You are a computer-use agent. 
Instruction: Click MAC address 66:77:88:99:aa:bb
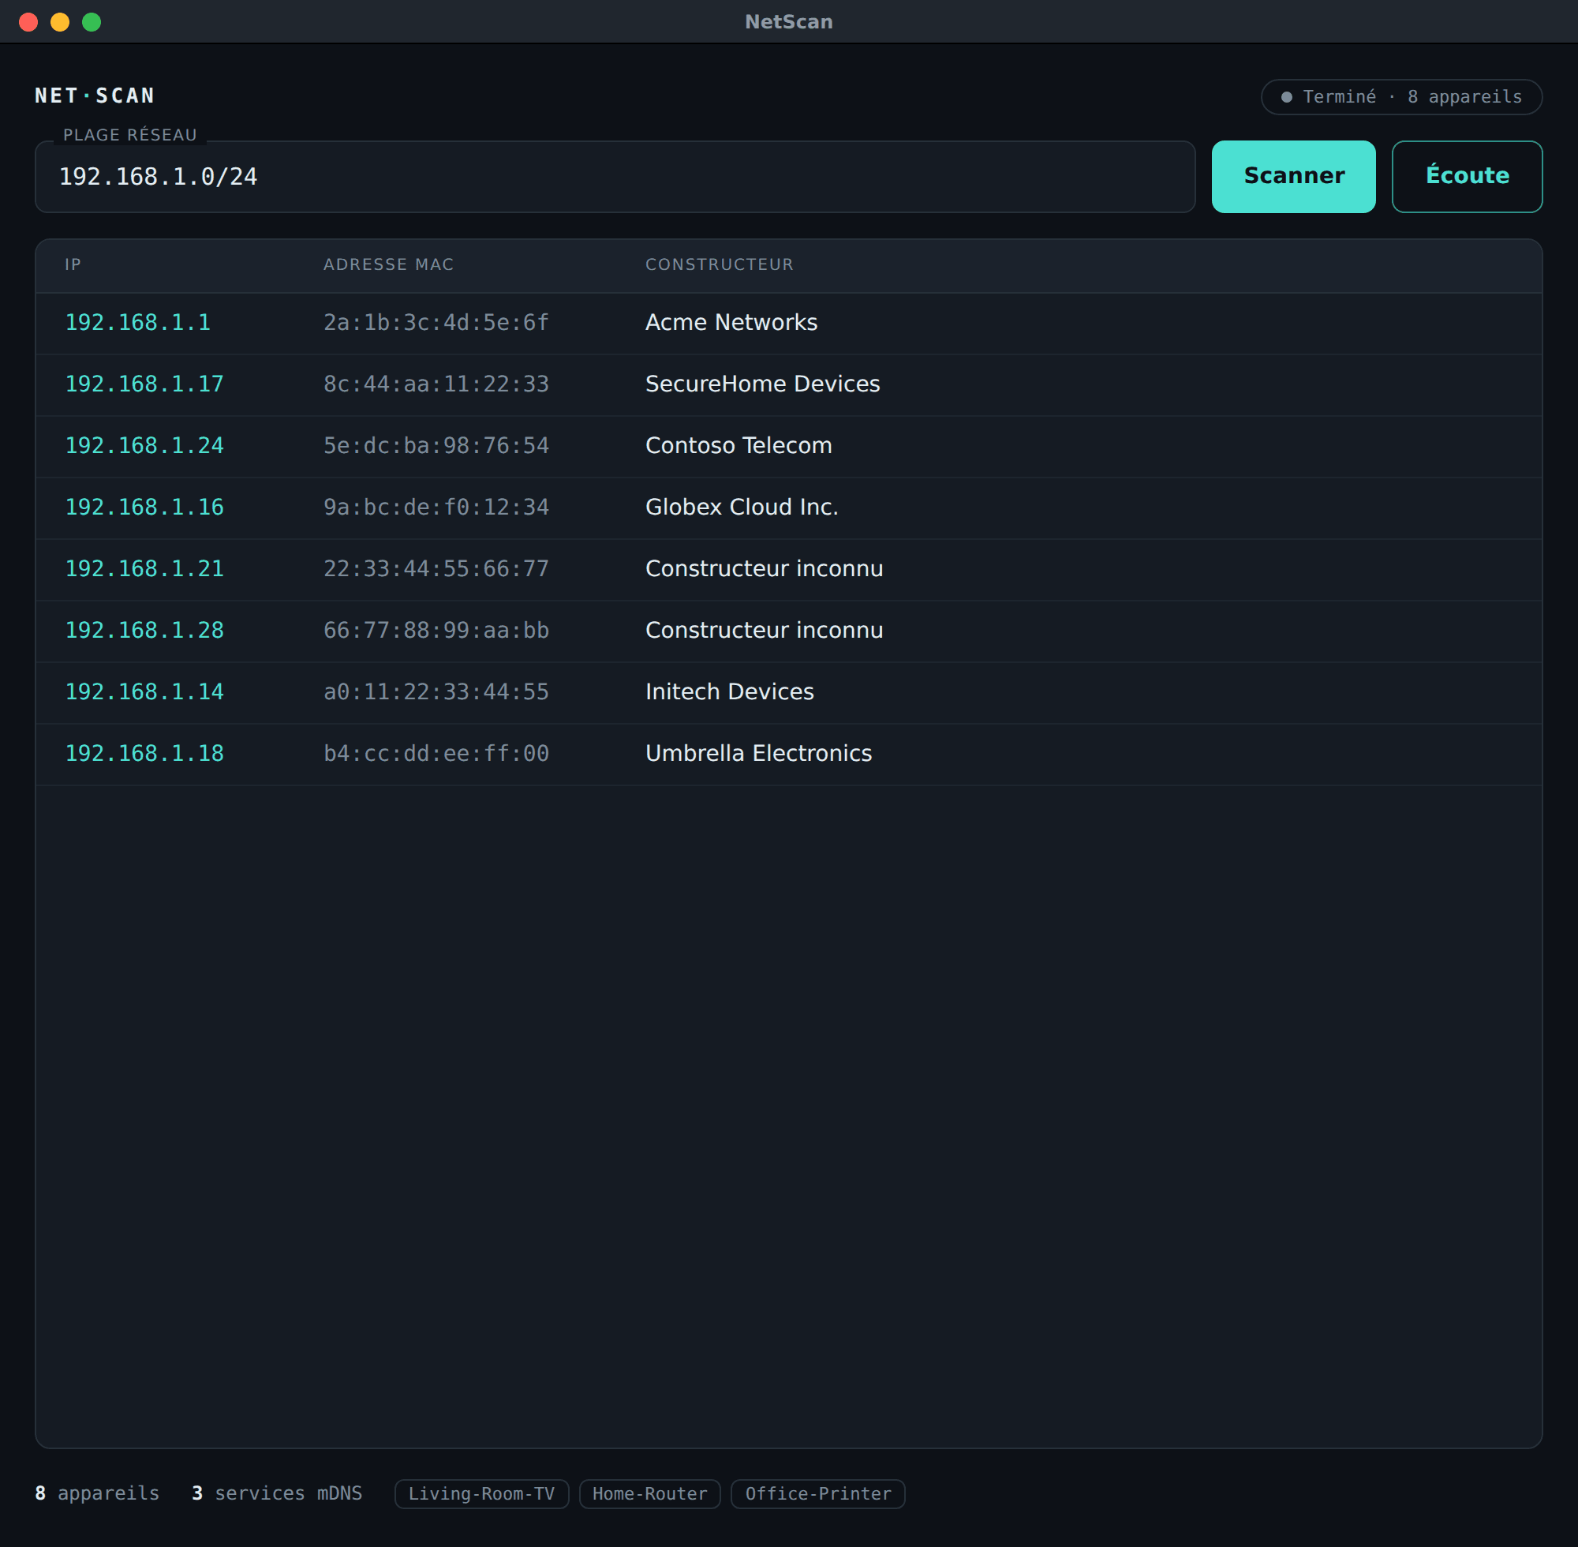[x=436, y=631]
